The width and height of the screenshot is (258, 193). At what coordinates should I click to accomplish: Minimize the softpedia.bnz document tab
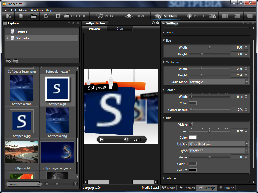(x=153, y=23)
